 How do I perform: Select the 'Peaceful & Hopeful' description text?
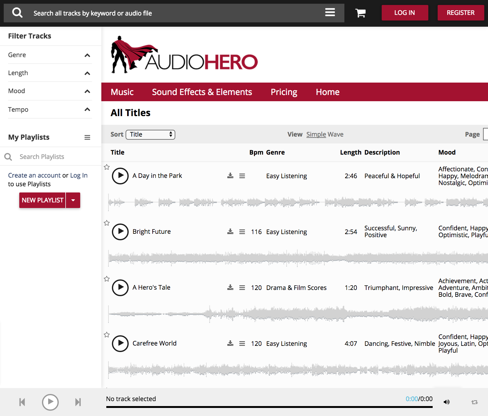point(392,176)
